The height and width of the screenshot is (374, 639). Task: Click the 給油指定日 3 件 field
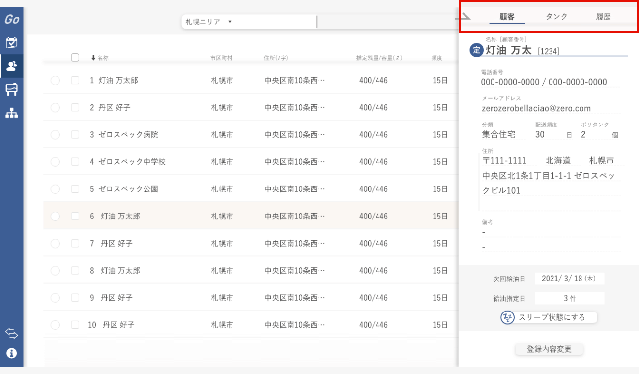click(569, 298)
